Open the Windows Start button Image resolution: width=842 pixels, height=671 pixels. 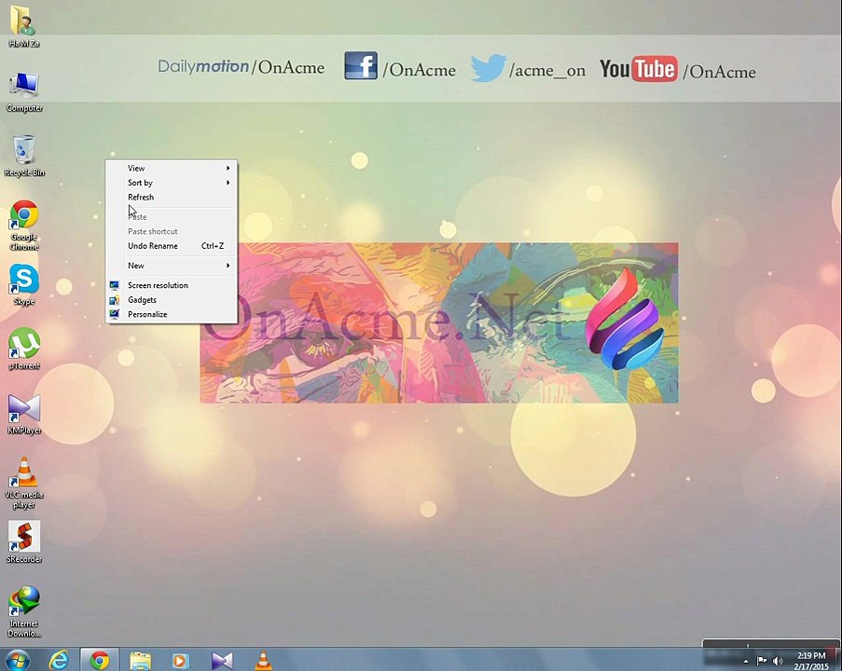tap(17, 660)
